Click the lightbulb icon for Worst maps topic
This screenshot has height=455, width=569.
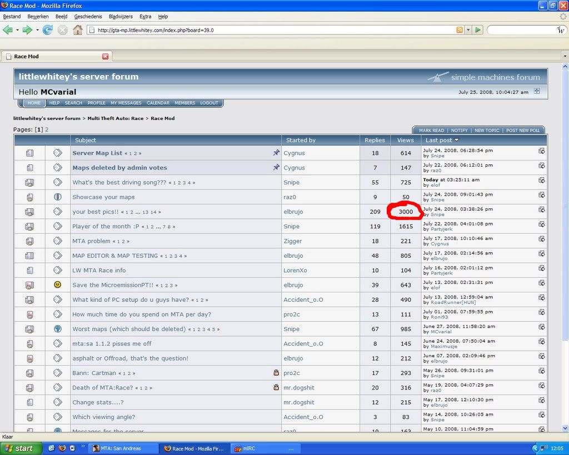click(x=57, y=329)
